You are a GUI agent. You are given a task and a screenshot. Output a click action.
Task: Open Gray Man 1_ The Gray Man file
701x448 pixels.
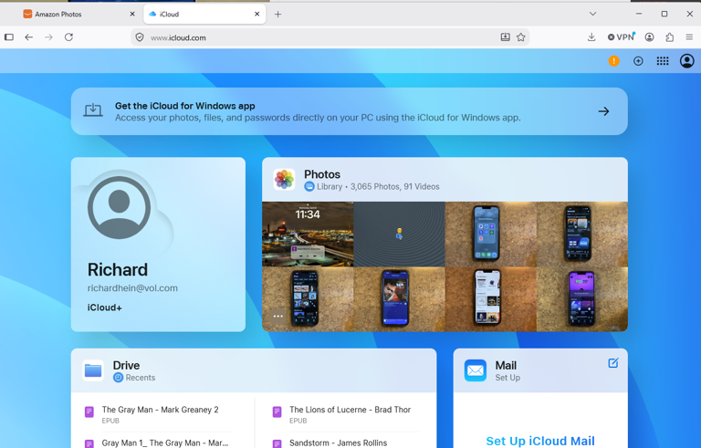(x=165, y=443)
